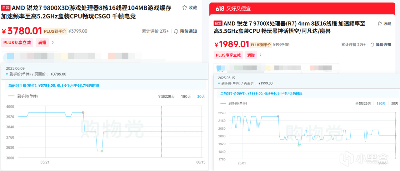The image size is (400, 171).
Task: Click PLUS到手价 label next to ¥1989.01
Action: pyautogui.click(x=261, y=45)
